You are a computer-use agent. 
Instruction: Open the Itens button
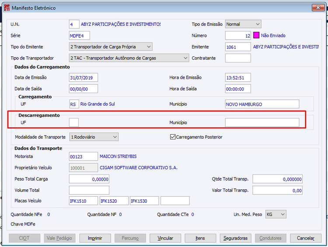tap(200, 238)
